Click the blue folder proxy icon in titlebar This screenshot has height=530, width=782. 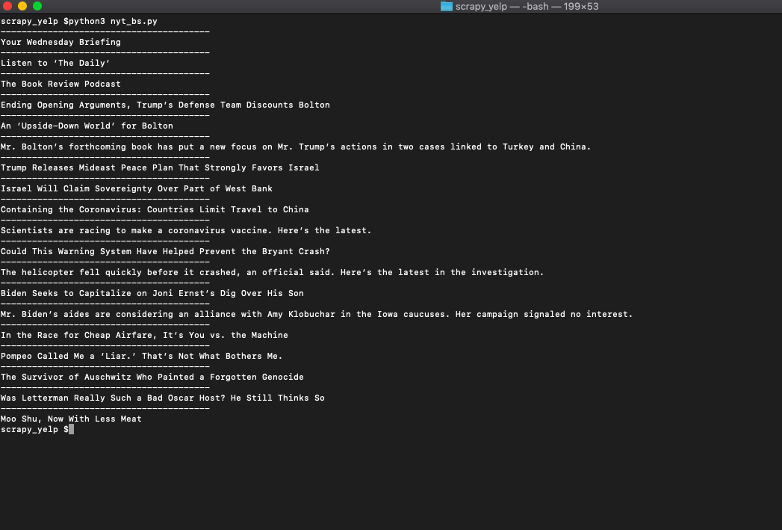point(446,7)
